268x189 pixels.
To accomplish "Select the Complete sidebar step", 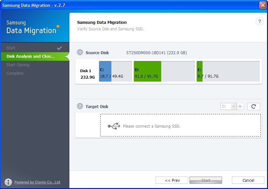I will pos(15,73).
